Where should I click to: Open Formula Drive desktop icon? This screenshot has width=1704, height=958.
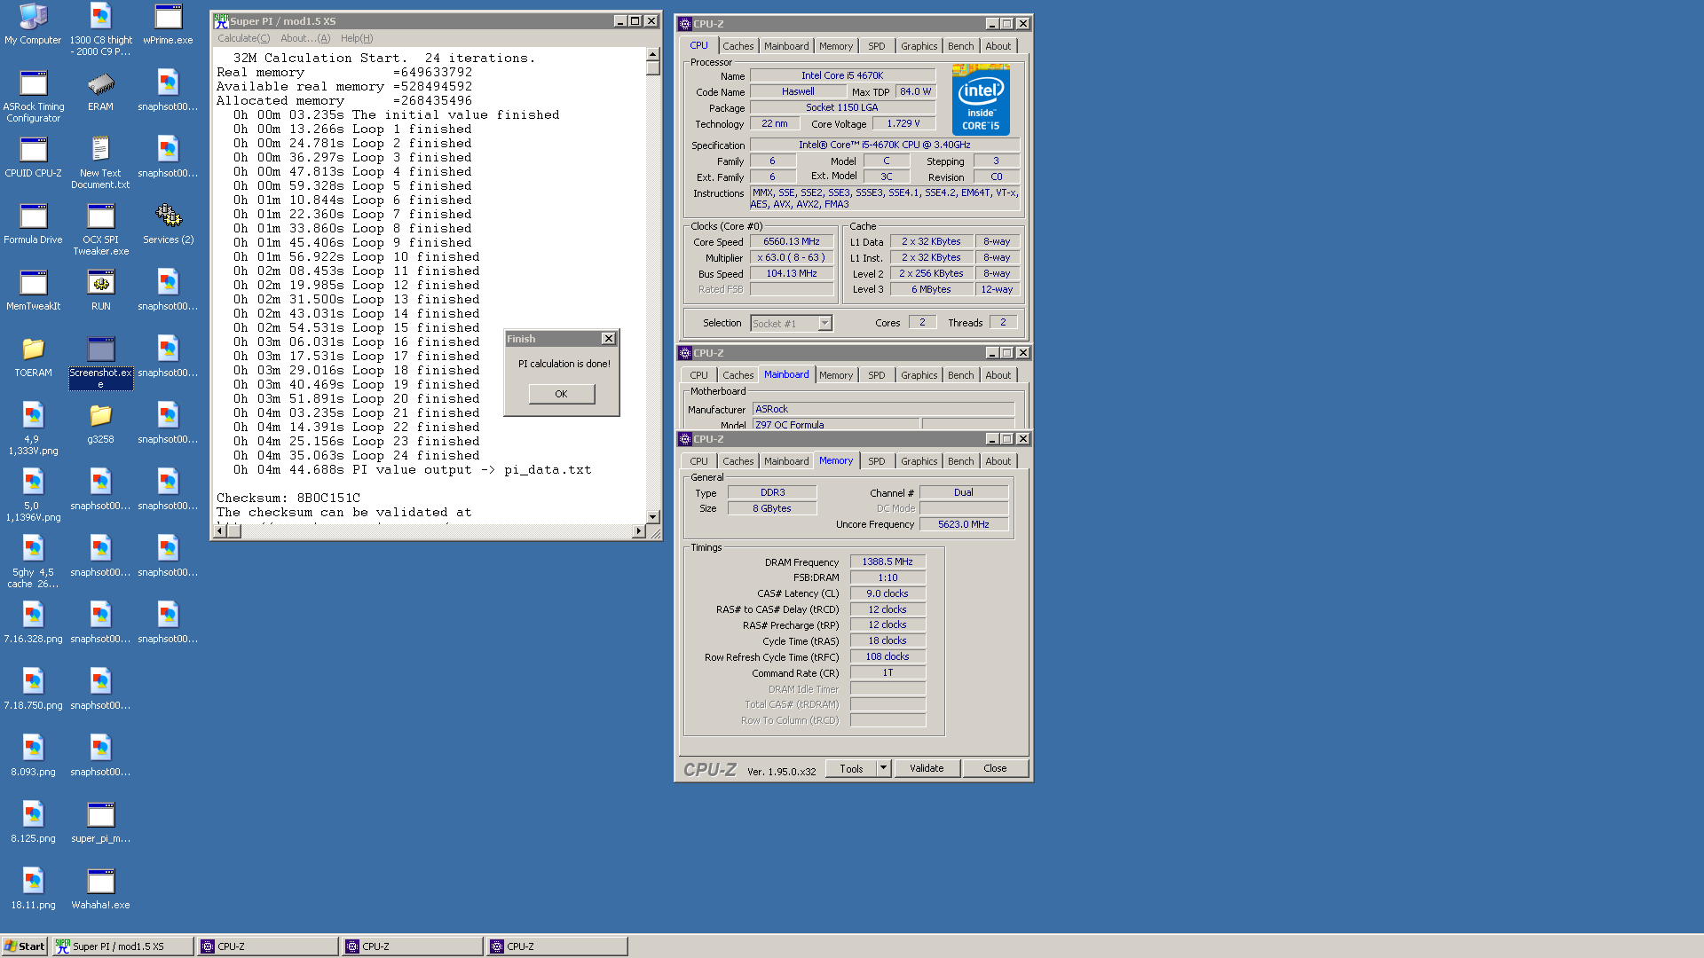[33, 224]
